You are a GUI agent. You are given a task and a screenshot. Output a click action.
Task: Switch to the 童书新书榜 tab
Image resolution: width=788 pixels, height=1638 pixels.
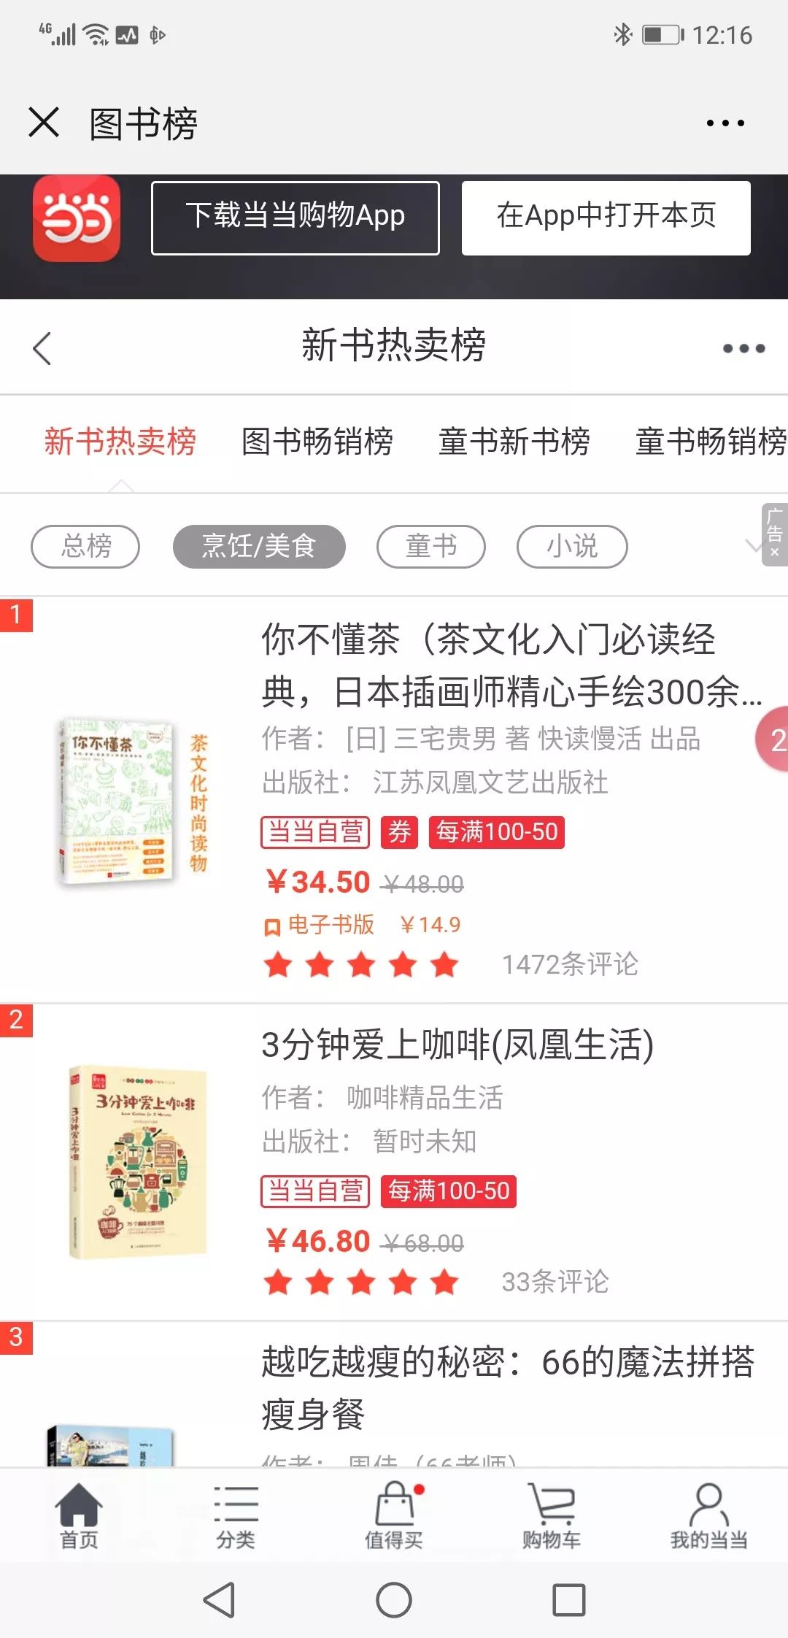(514, 442)
